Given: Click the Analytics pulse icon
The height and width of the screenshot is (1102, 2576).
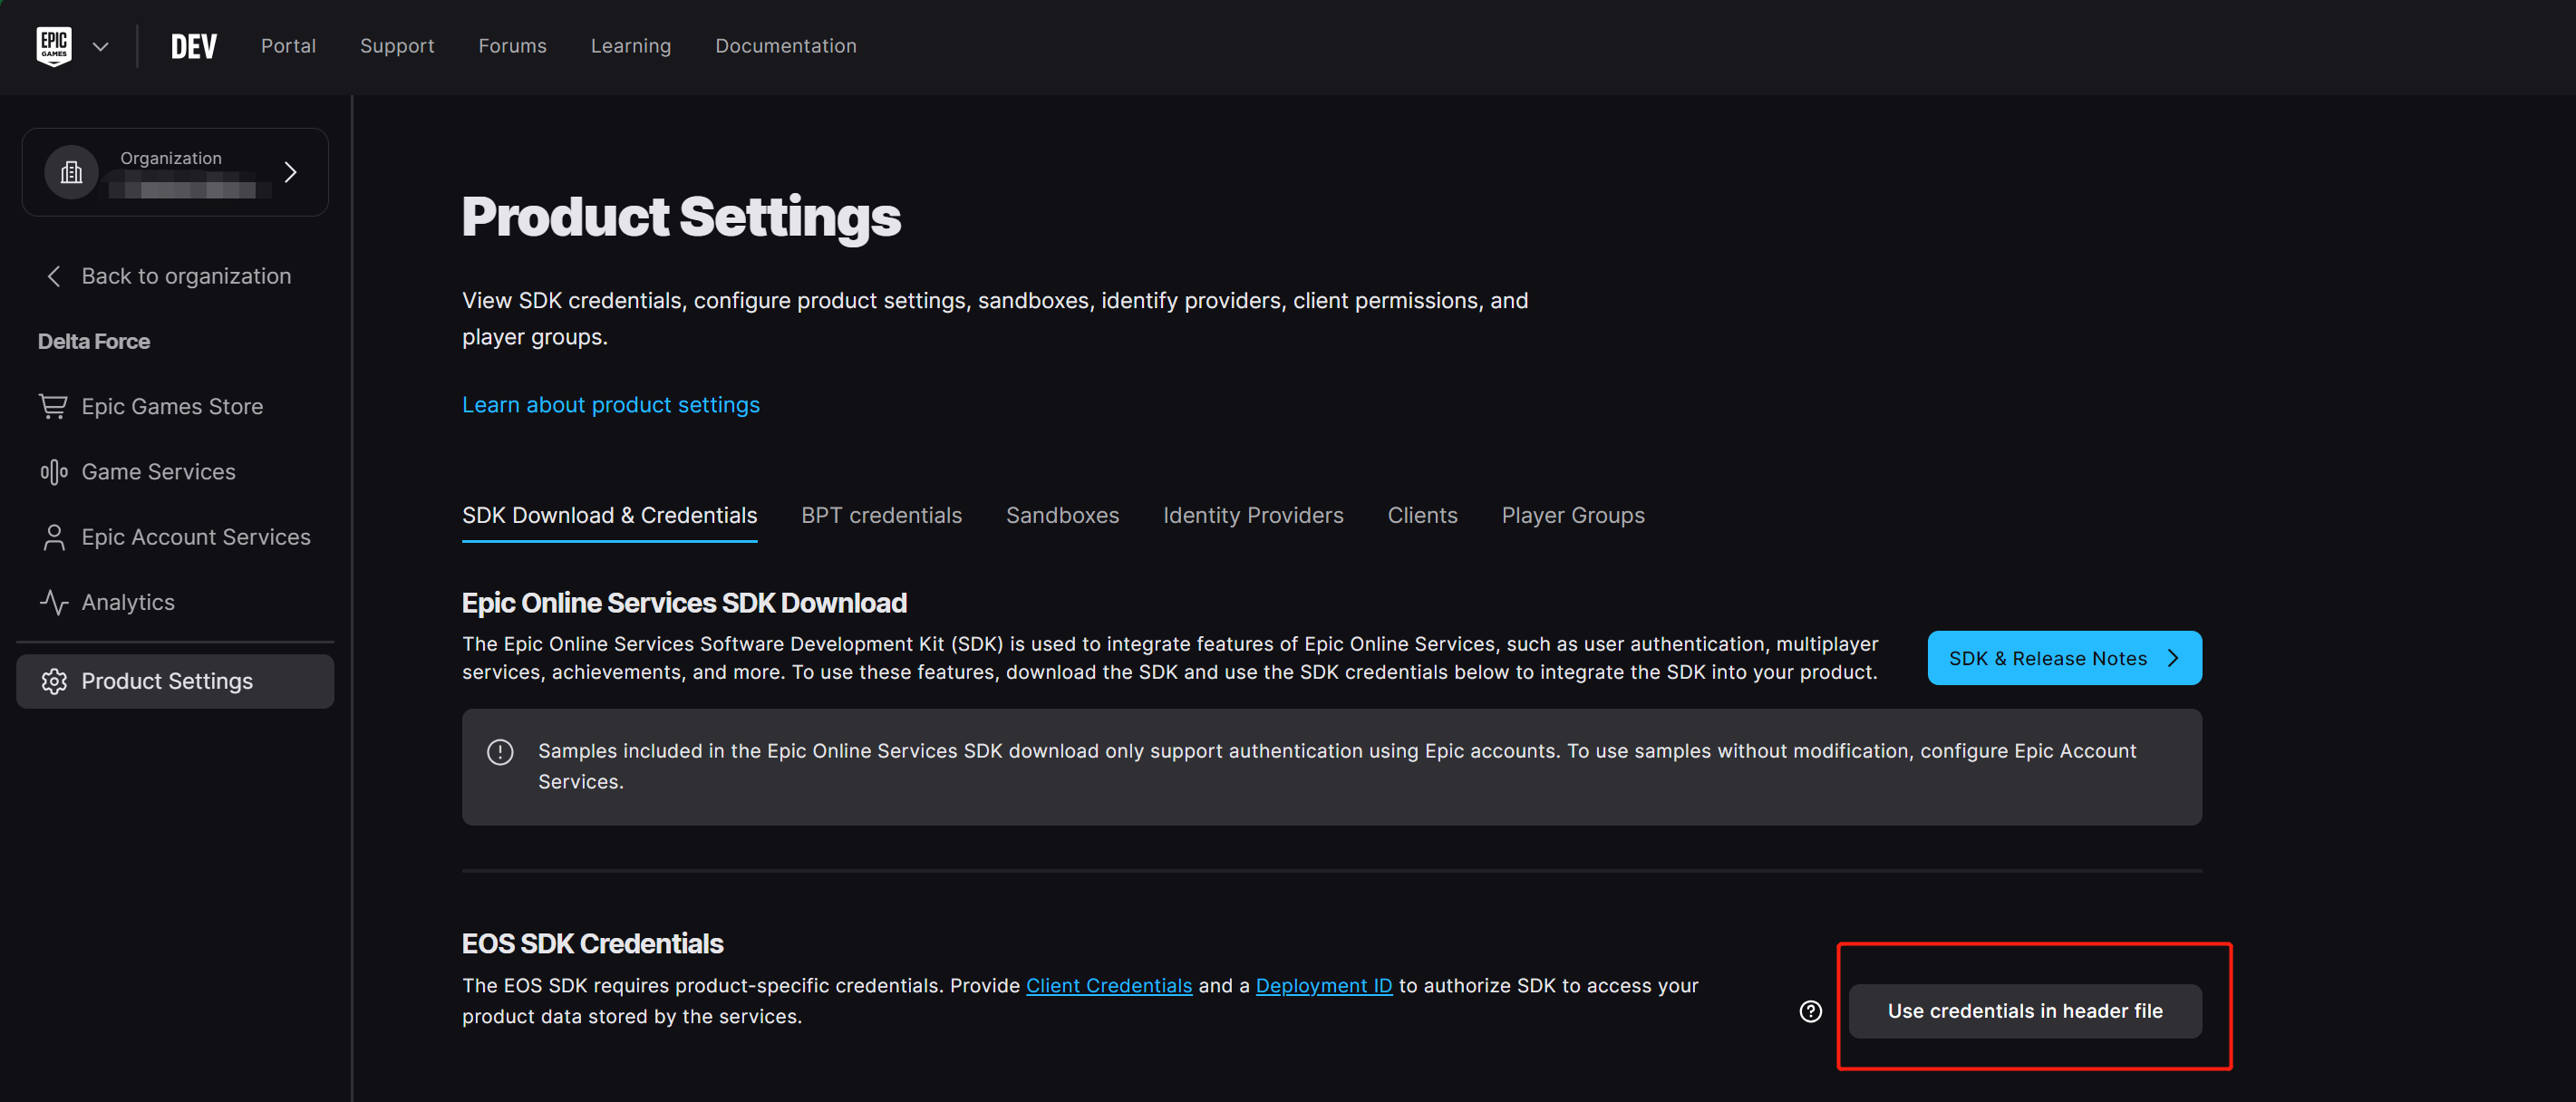Looking at the screenshot, I should click(53, 602).
